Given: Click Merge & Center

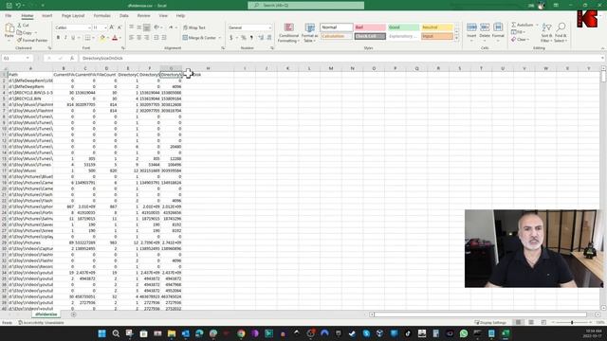Looking at the screenshot, I should coord(199,38).
